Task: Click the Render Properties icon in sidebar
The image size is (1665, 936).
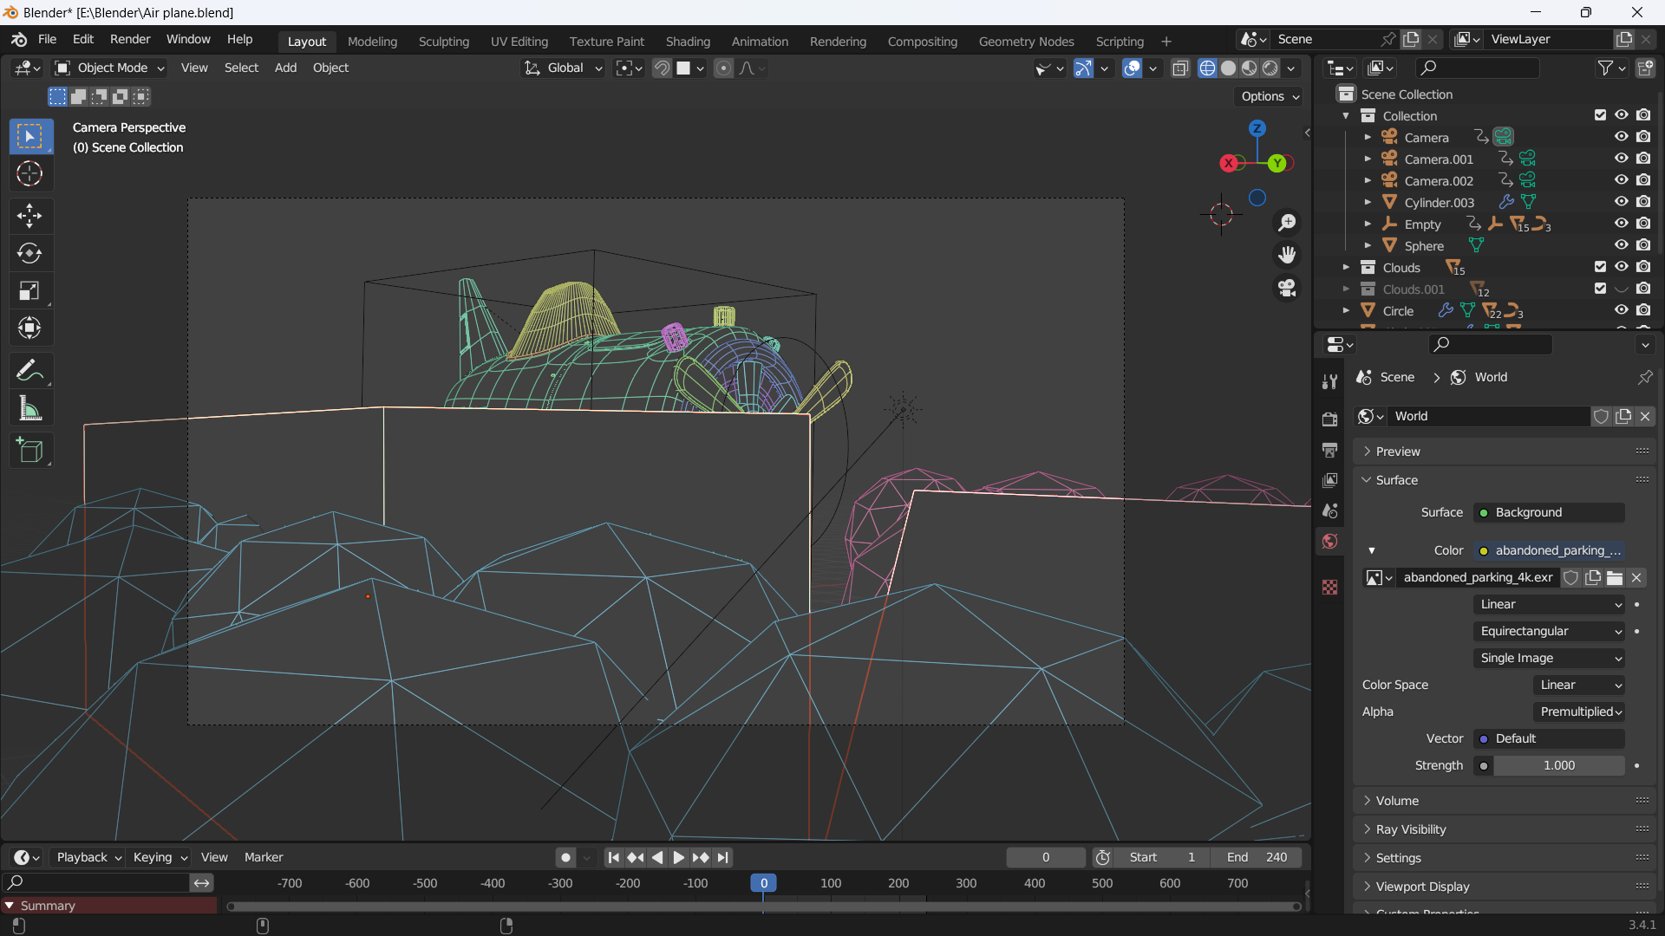Action: (1330, 419)
